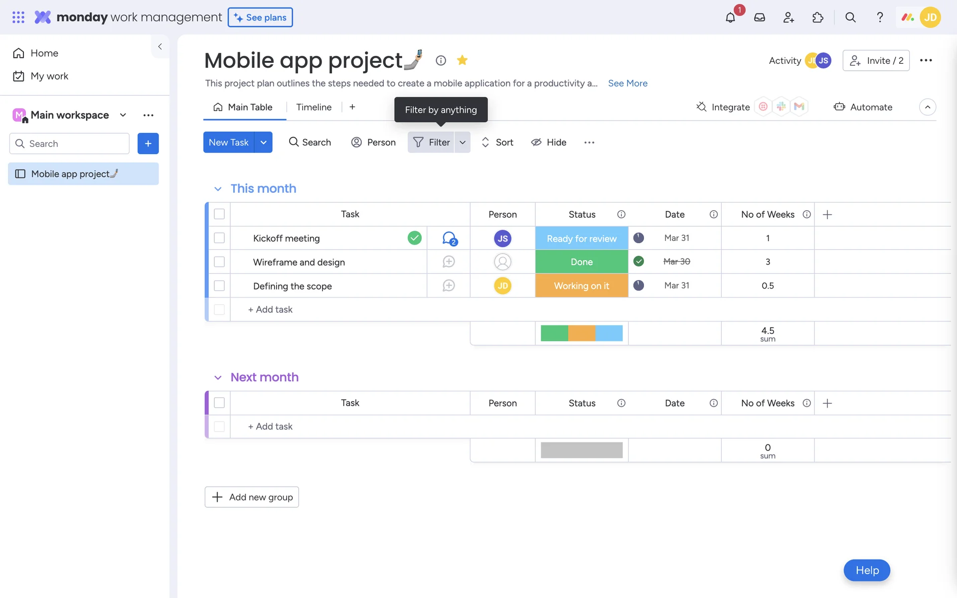Click the board info icon beside title
This screenshot has height=598, width=957.
[x=441, y=60]
